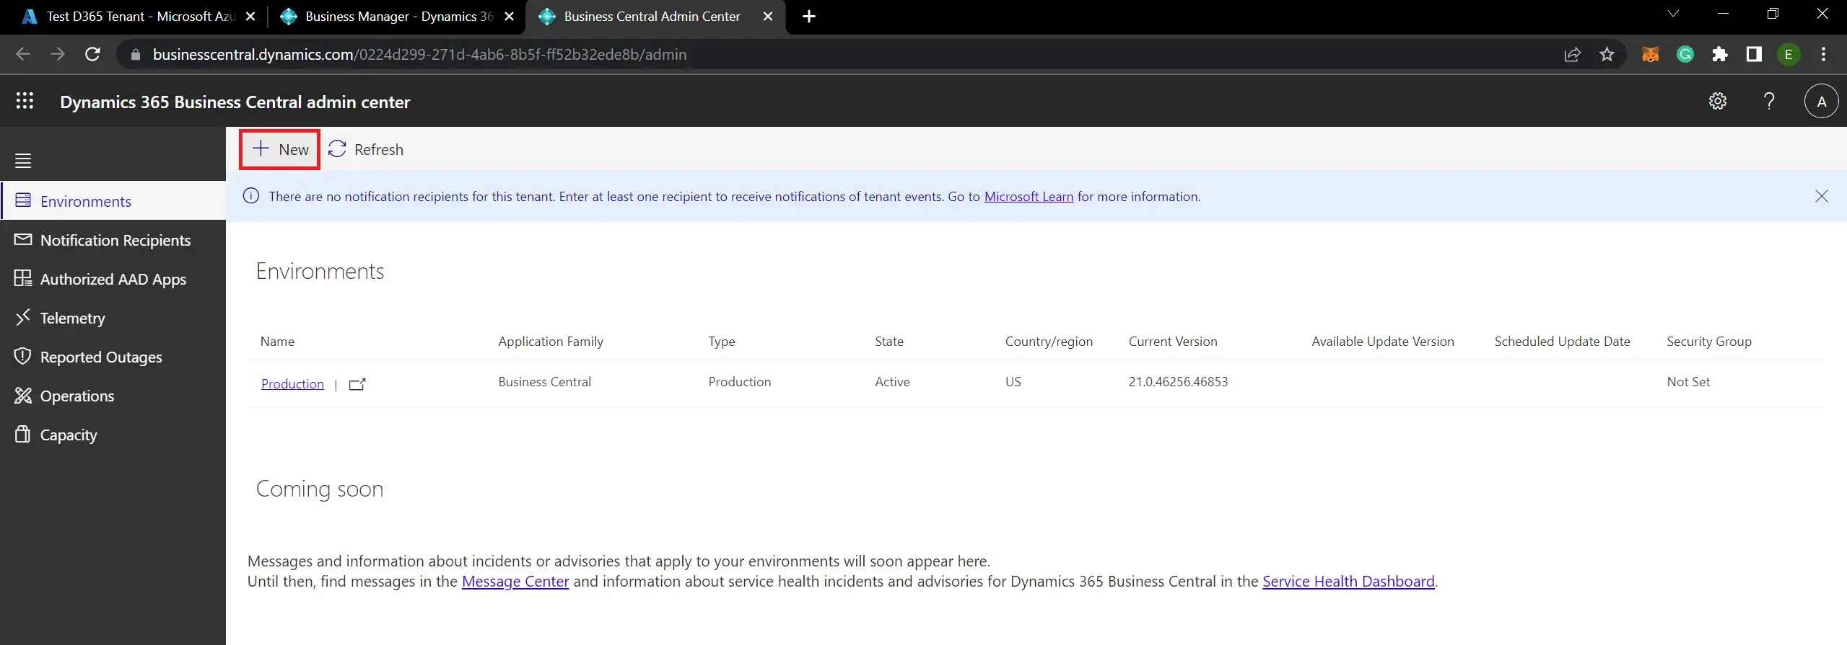Open the Service Health Dashboard link
Viewport: 1847px width, 645px height.
1348,582
